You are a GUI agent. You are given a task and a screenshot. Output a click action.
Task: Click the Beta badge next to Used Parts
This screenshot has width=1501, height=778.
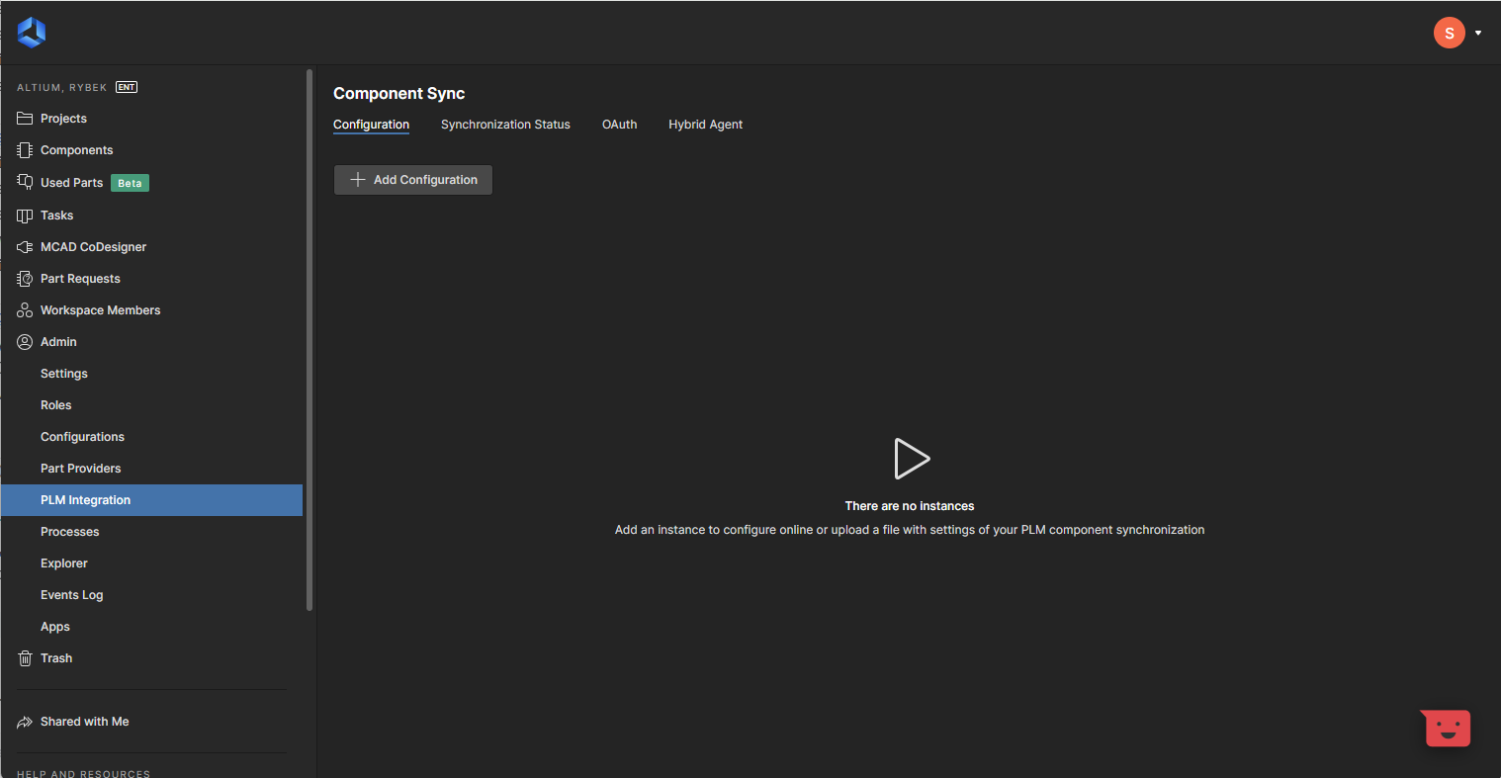coord(130,183)
